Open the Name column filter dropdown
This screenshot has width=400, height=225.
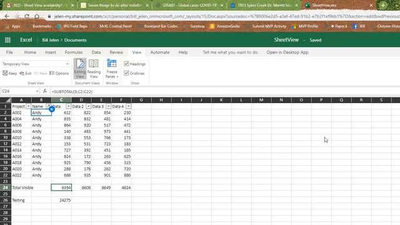tap(48, 106)
